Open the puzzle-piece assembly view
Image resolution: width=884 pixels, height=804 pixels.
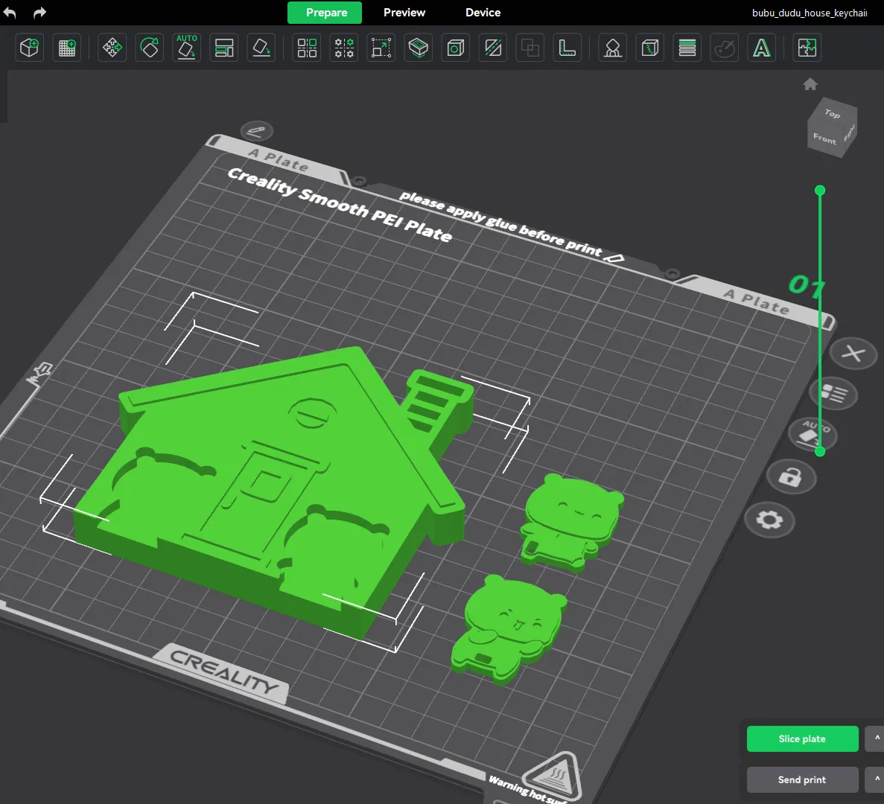(x=807, y=48)
